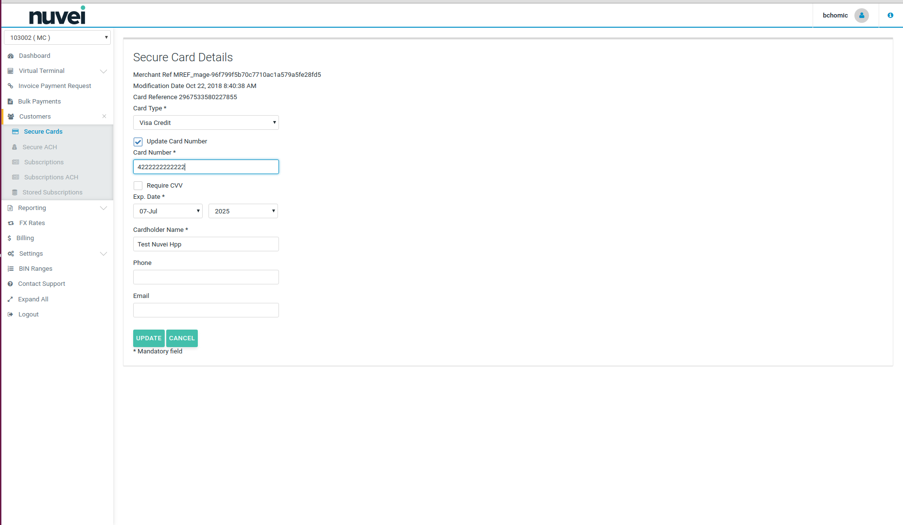Expand the Virtual Terminal menu chevron
Image resolution: width=903 pixels, height=525 pixels.
point(104,71)
